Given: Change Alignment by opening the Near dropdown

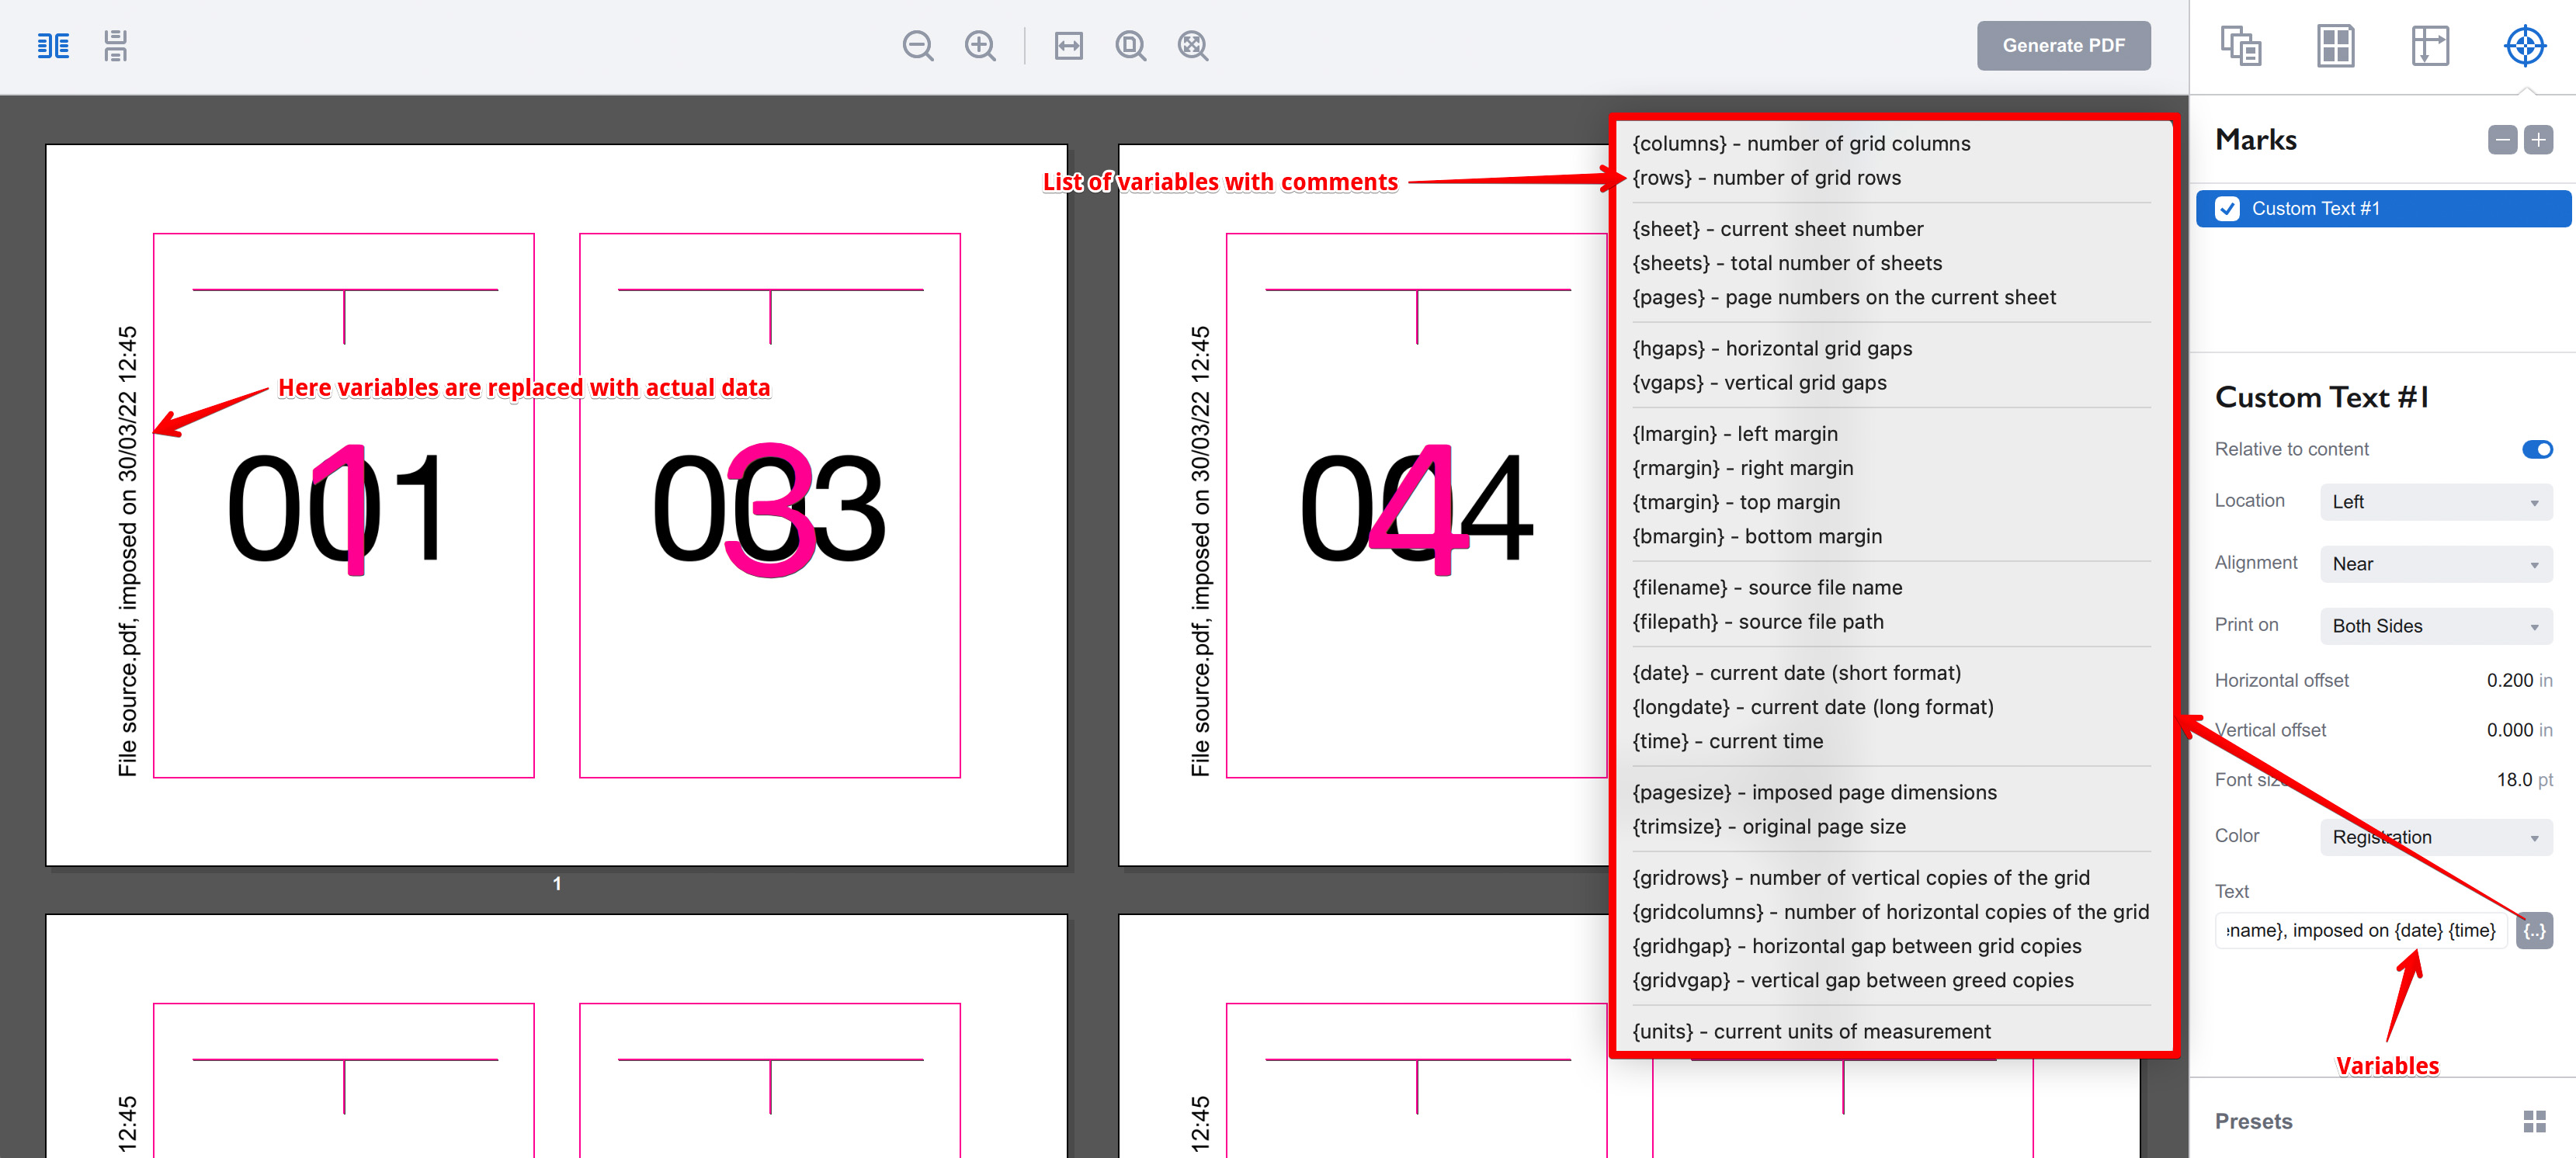Looking at the screenshot, I should tap(2436, 563).
